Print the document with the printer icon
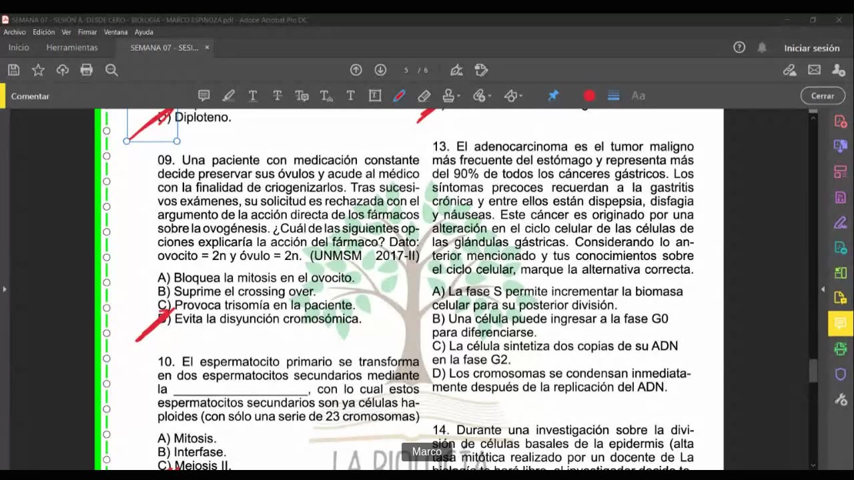Viewport: 854px width, 480px height. click(87, 70)
